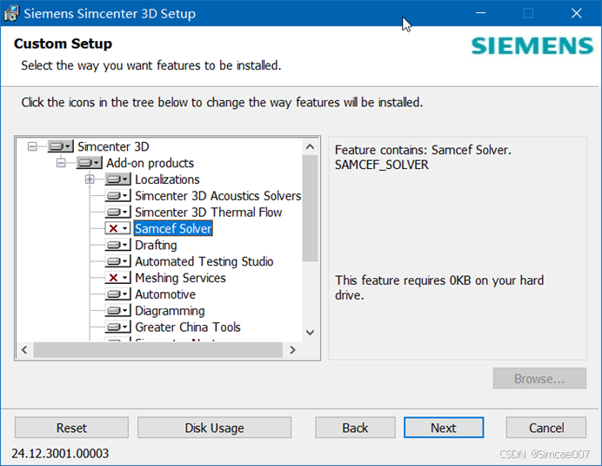Select the highlighted Samcef Solver feature
This screenshot has height=466, width=602.
(173, 229)
